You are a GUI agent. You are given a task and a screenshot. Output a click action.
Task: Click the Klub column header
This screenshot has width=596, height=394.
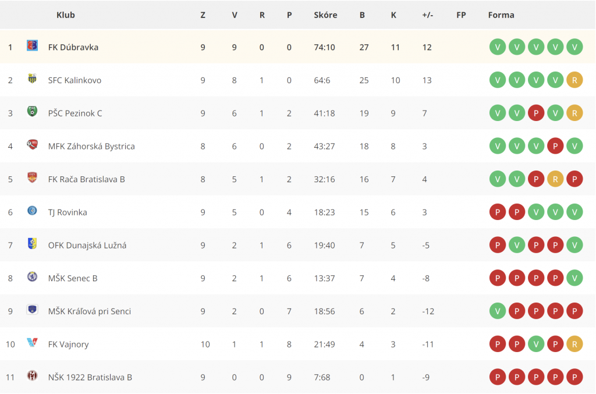65,15
